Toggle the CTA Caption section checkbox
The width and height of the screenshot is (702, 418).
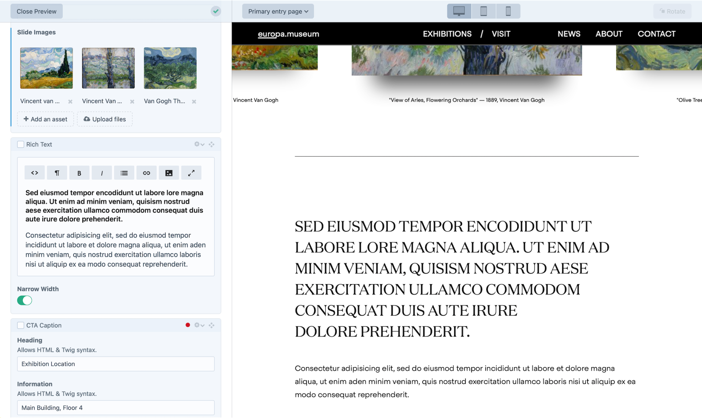tap(21, 325)
